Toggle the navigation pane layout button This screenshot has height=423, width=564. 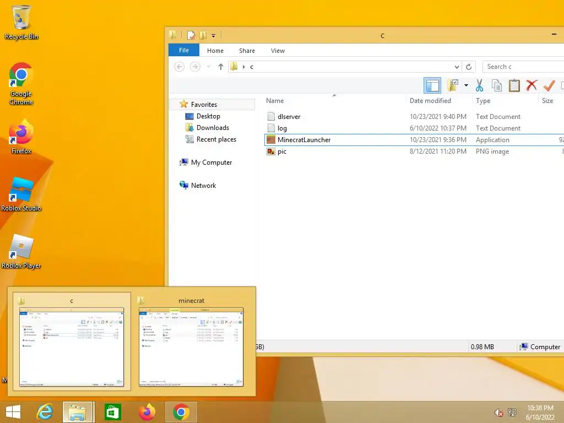pos(432,85)
